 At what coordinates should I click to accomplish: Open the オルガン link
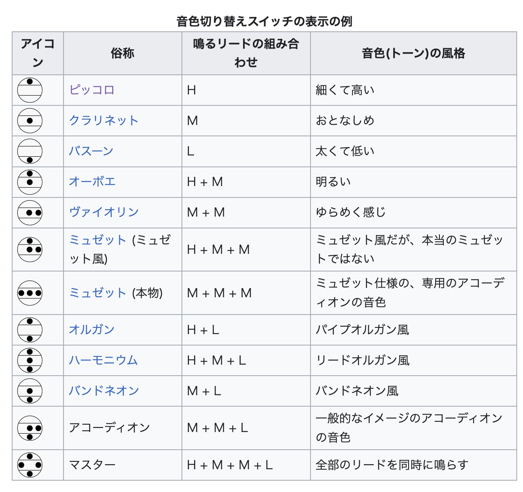92,330
